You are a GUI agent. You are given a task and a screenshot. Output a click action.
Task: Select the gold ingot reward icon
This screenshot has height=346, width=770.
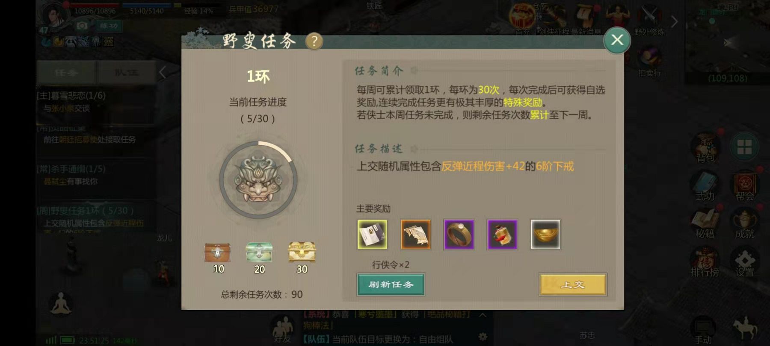545,235
